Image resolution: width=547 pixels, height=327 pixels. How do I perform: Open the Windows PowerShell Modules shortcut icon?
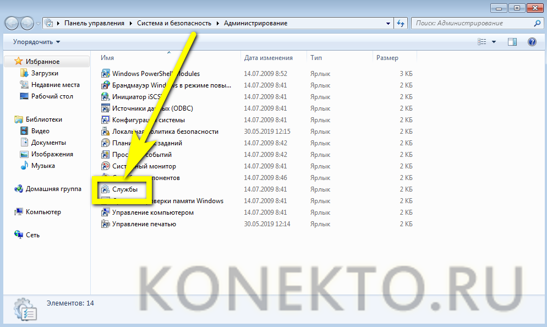click(105, 74)
